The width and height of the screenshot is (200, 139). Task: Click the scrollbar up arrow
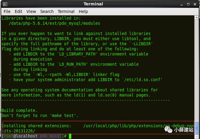pyautogui.click(x=197, y=18)
